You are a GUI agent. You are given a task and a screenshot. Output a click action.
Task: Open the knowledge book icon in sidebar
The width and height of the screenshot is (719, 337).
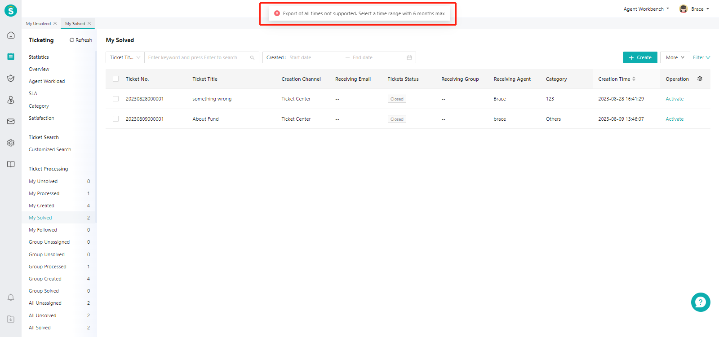[11, 164]
